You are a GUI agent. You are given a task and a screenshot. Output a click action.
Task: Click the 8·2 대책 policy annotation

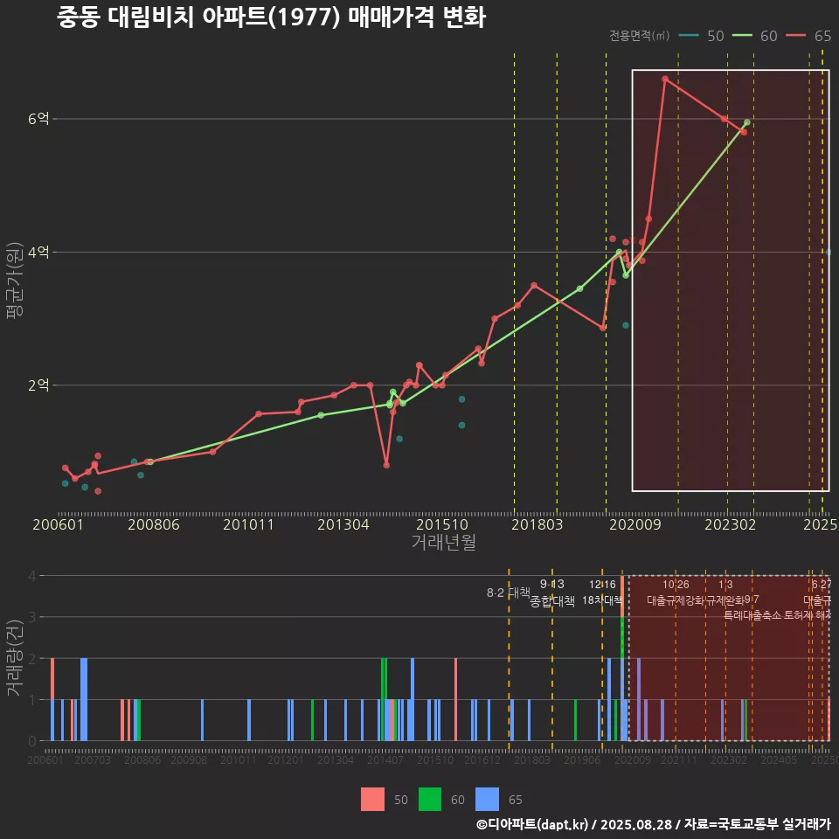tap(509, 593)
